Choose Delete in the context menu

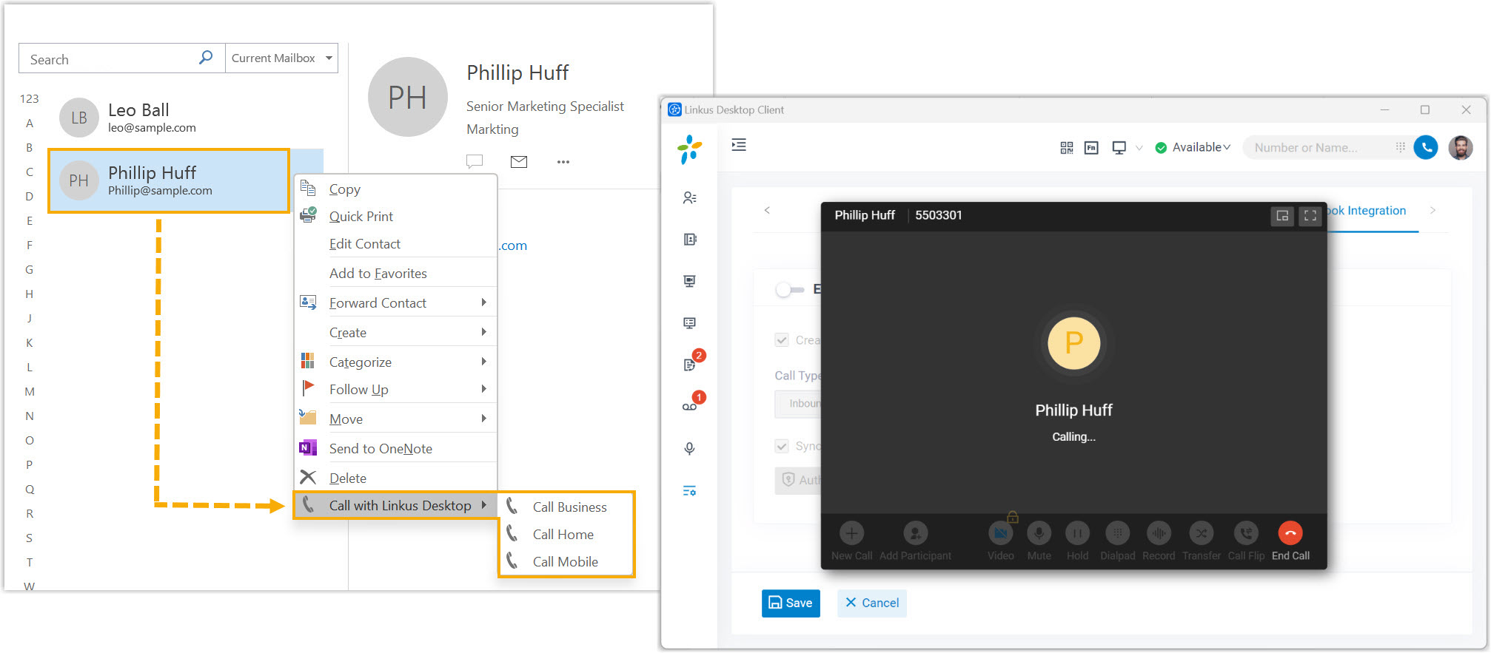pos(396,478)
